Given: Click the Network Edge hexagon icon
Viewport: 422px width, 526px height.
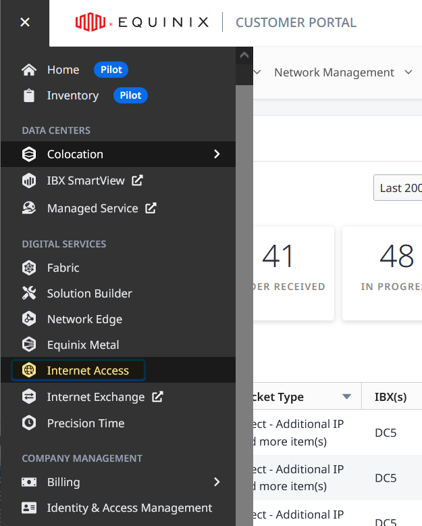Looking at the screenshot, I should click(29, 319).
